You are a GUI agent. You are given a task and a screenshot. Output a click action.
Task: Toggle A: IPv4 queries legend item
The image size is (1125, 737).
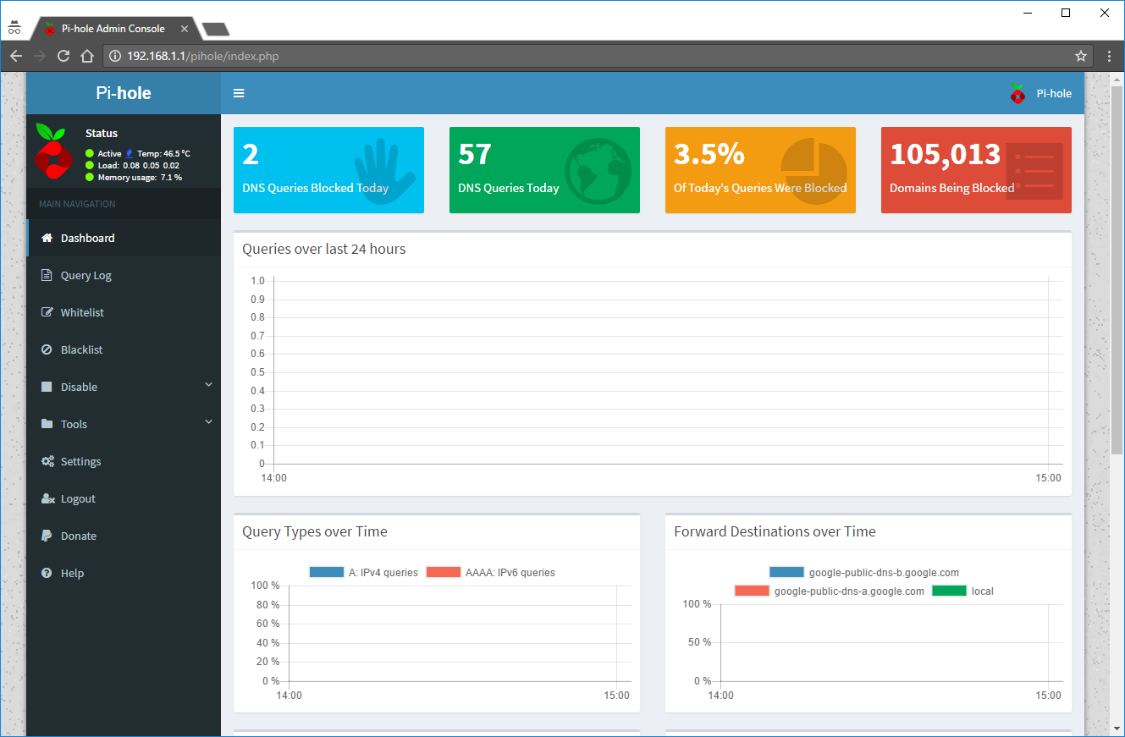[364, 573]
